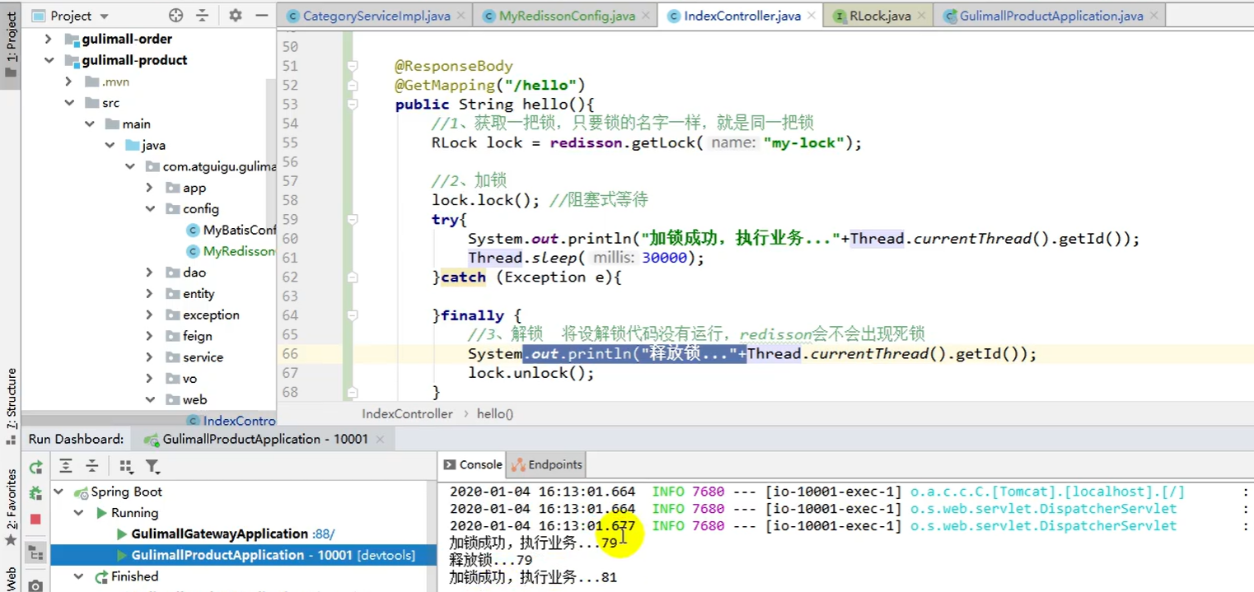Screen dimensions: 1254x592
Task: Click Expand All icon in Run Dashboard toolbar
Action: pyautogui.click(x=67, y=466)
